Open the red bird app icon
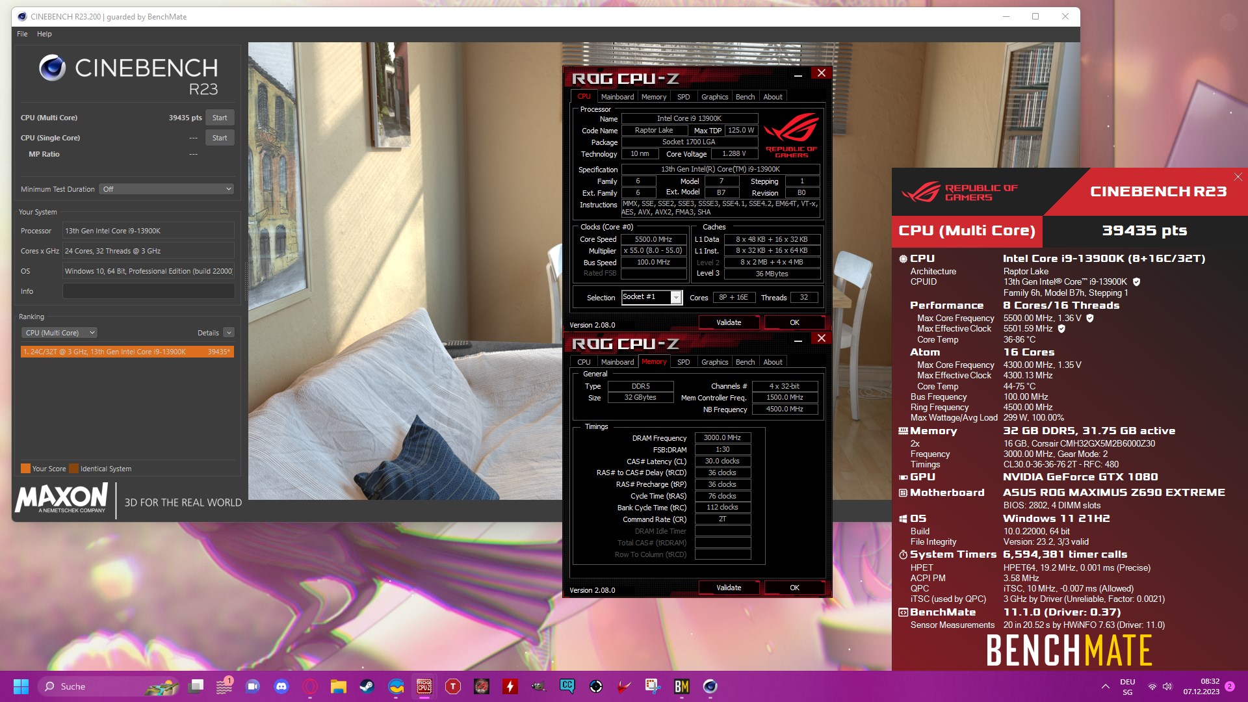1248x702 pixels. point(625,686)
